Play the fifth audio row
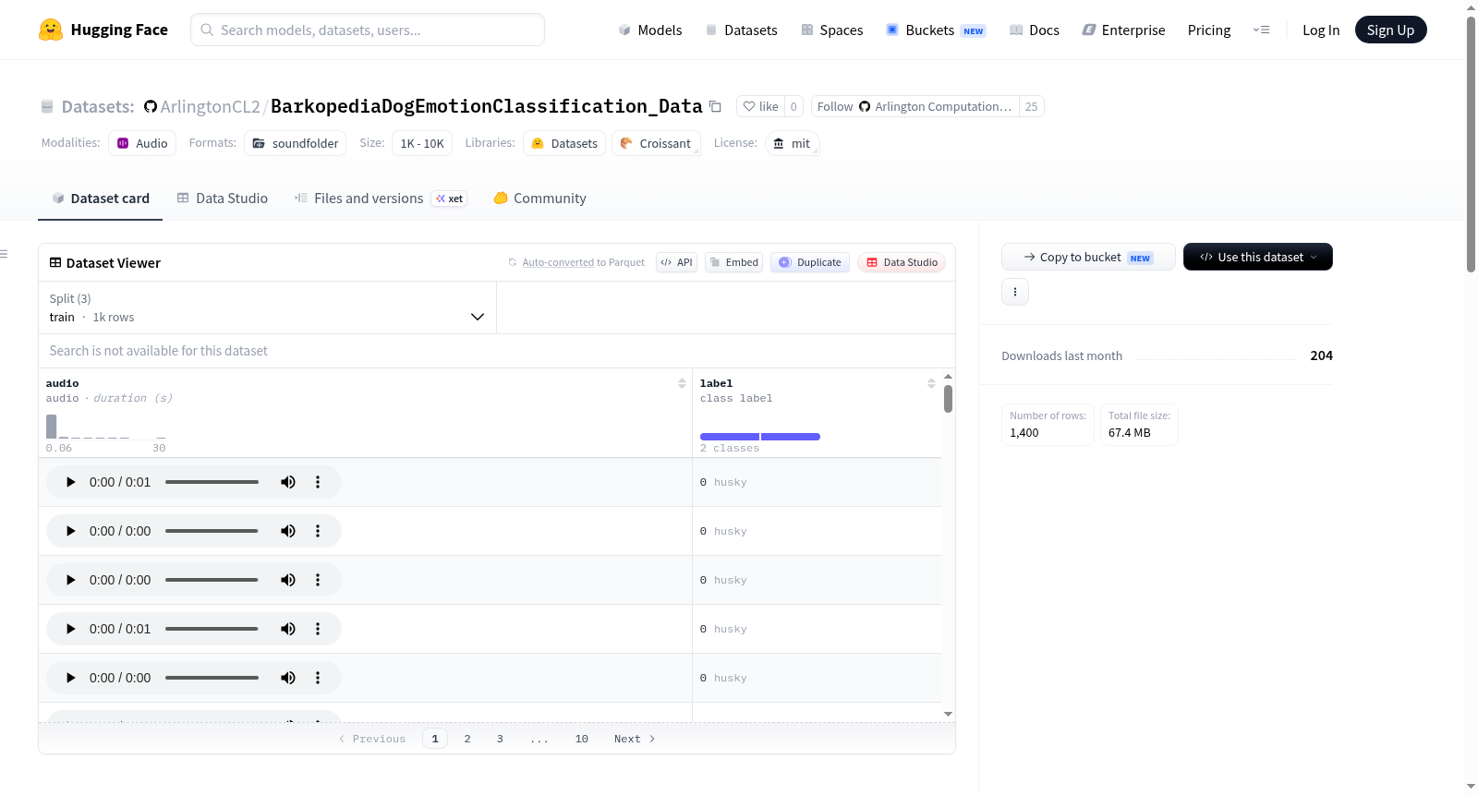The width and height of the screenshot is (1478, 795). 70,678
